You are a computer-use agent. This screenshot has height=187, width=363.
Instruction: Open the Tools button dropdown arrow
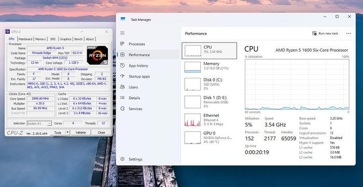tap(67, 132)
